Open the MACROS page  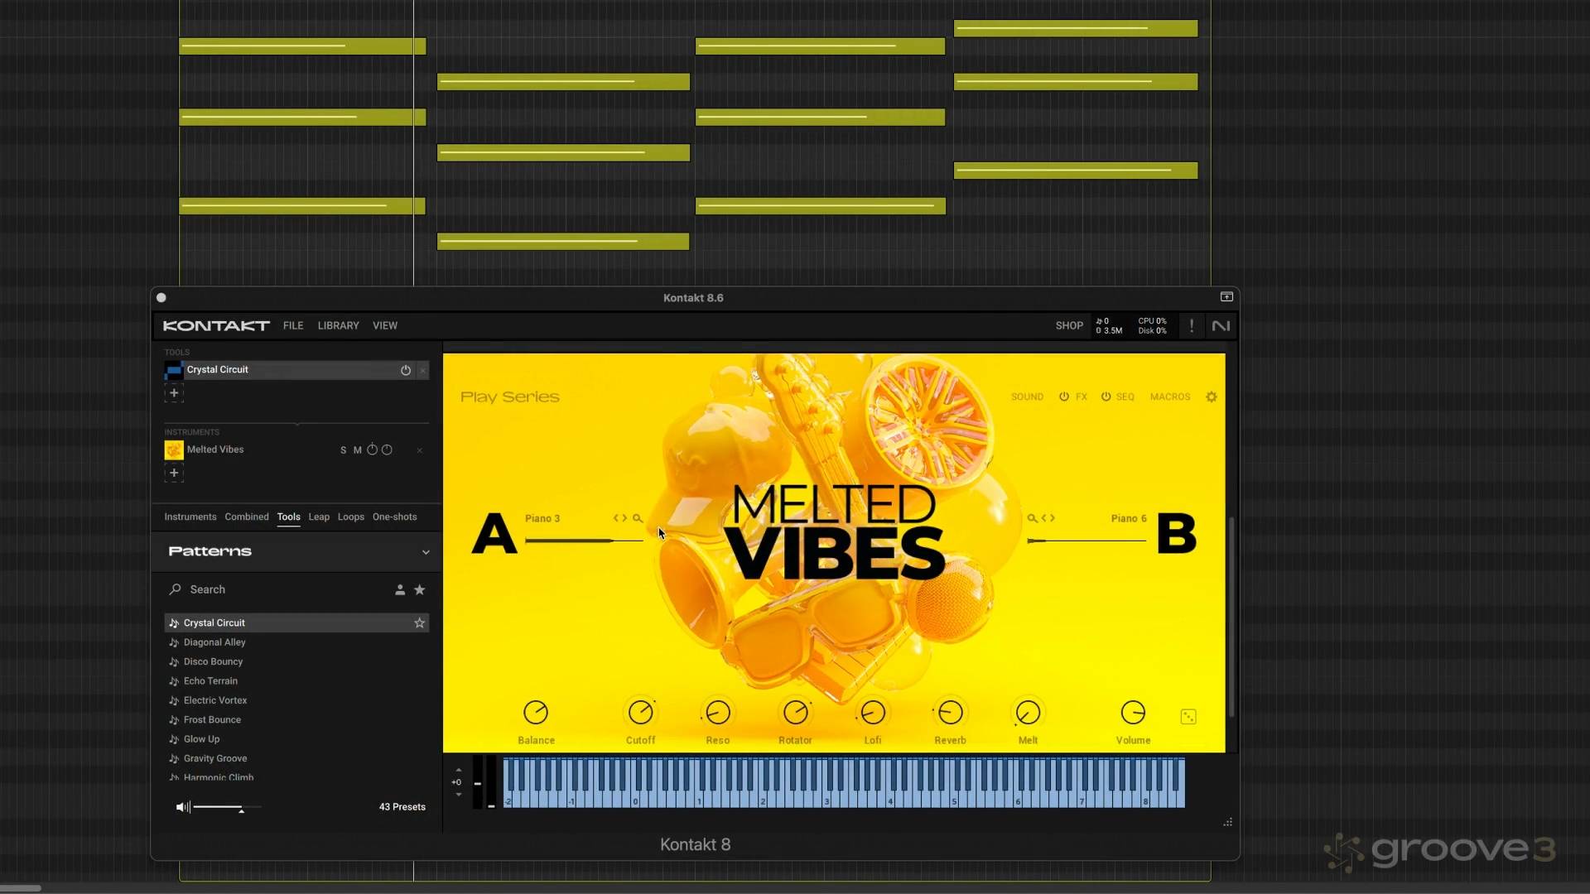coord(1169,397)
